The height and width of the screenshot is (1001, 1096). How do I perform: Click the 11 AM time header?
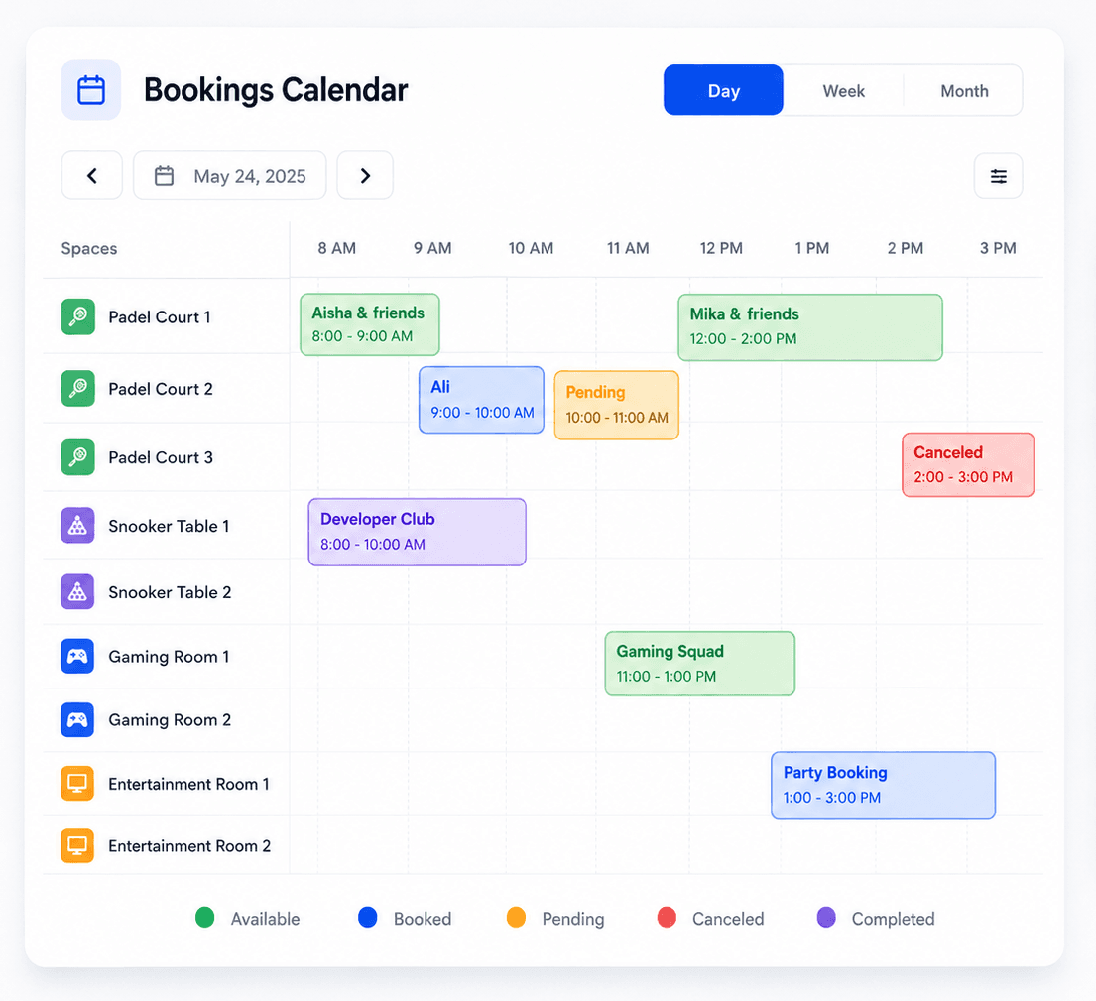coord(628,248)
